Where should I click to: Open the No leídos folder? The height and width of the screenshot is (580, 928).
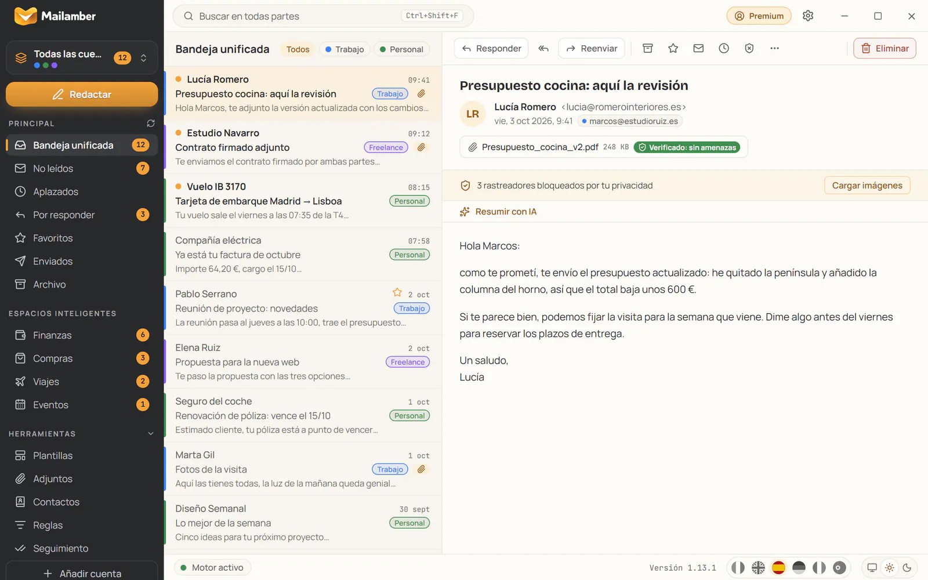click(x=82, y=168)
